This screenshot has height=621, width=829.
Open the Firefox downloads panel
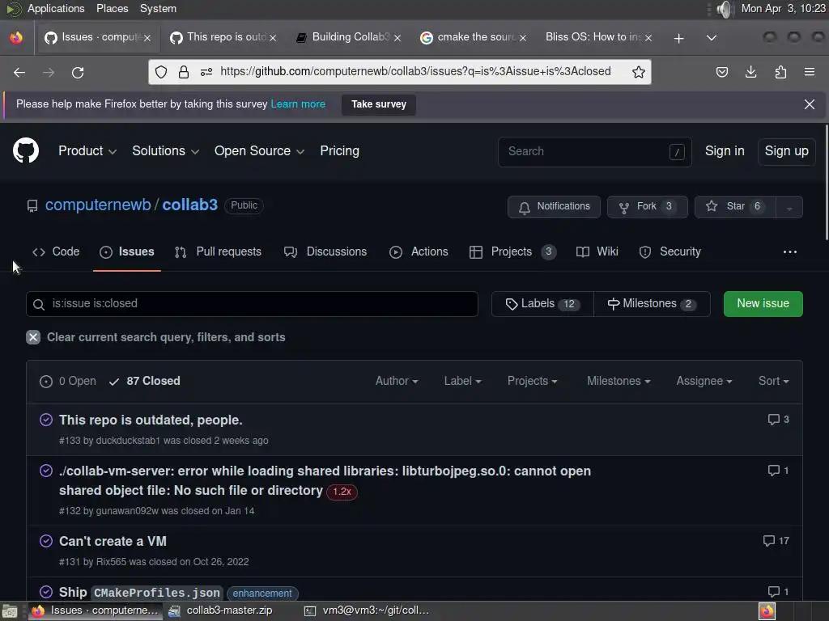click(x=750, y=72)
